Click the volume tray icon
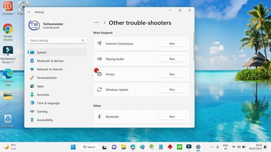This screenshot has width=271, height=152. (x=239, y=147)
